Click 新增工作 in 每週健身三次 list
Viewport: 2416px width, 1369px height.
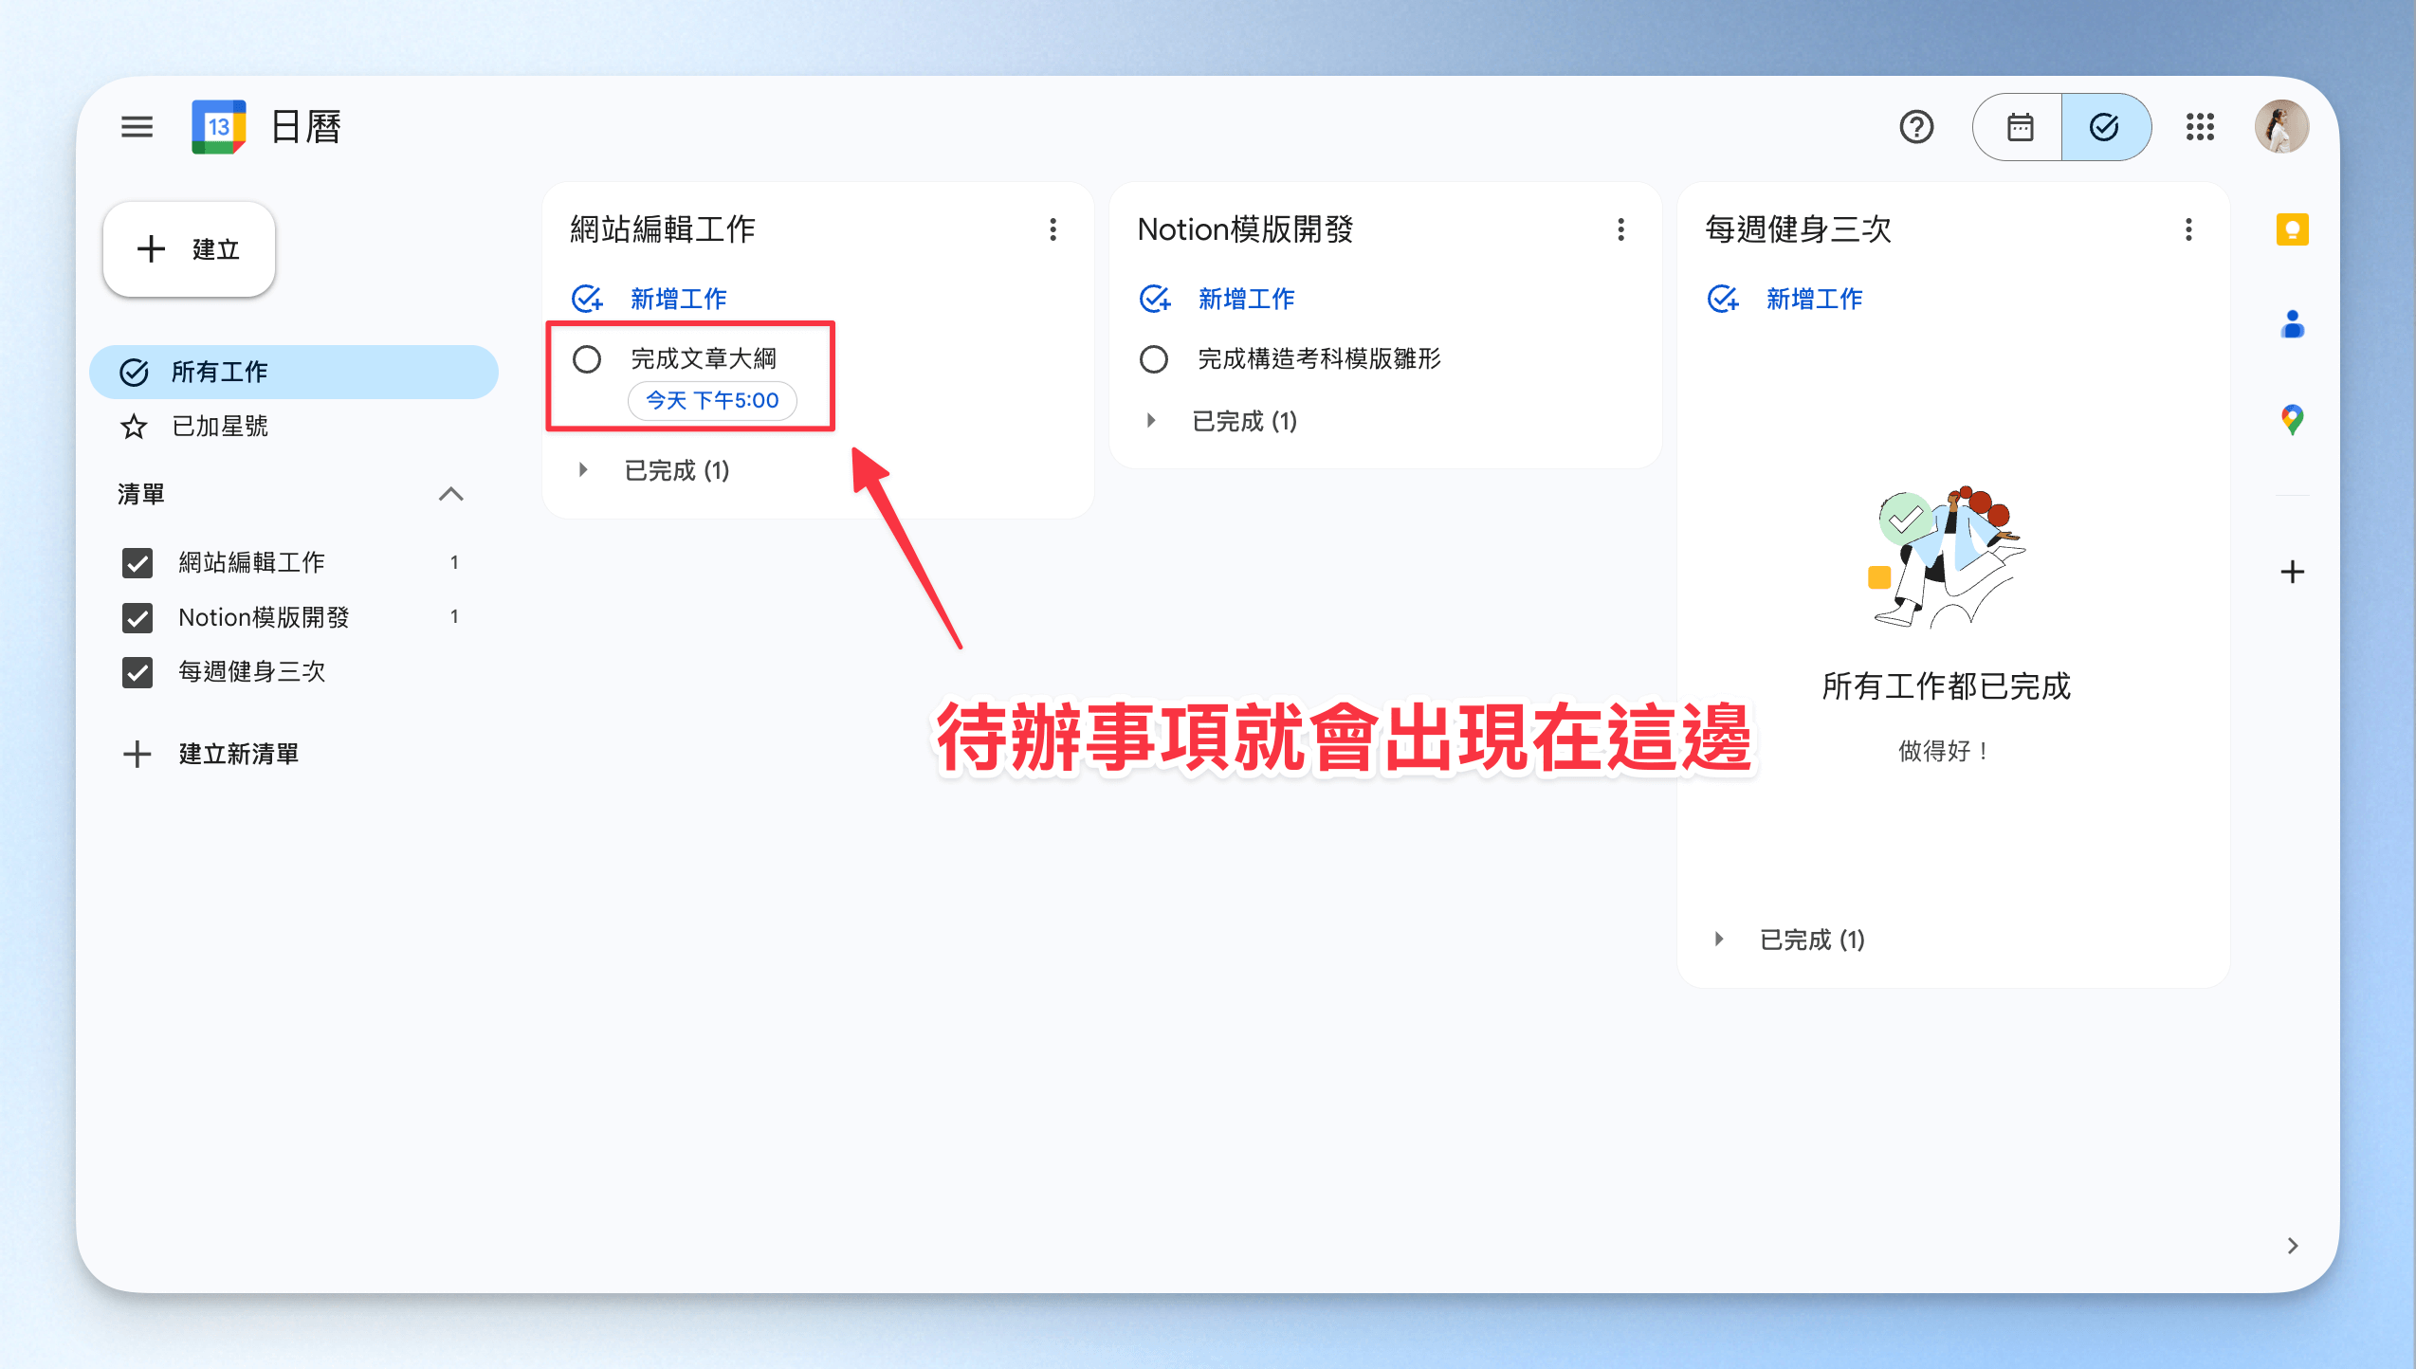pos(1813,300)
